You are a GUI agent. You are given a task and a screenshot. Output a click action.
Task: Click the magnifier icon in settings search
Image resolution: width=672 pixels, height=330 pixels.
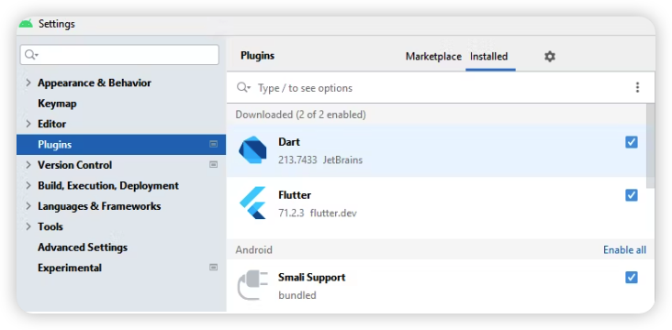(31, 55)
